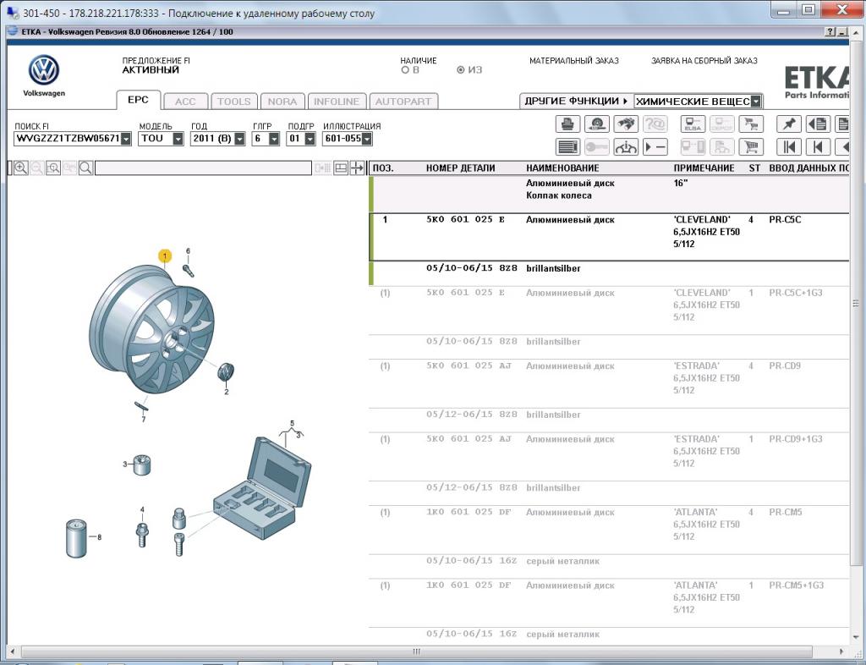Click the ST column header
Viewport: 866px width, 665px height.
point(754,168)
